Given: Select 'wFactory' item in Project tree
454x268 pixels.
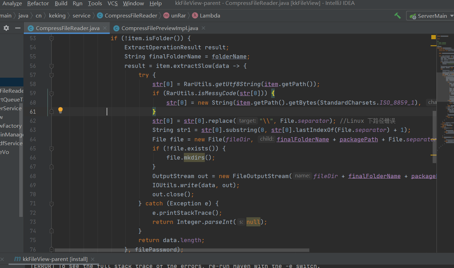Looking at the screenshot, I should [x=11, y=126].
